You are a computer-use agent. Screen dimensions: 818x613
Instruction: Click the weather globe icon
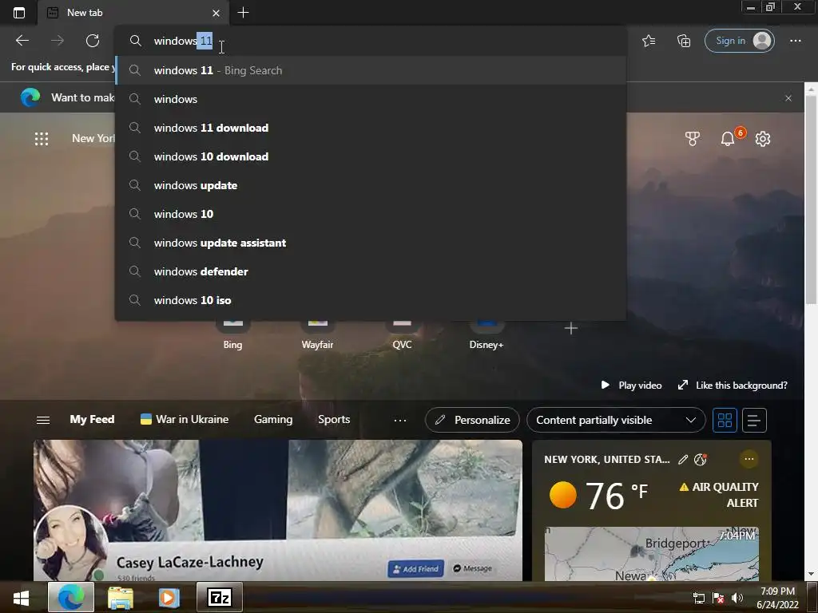click(x=700, y=459)
